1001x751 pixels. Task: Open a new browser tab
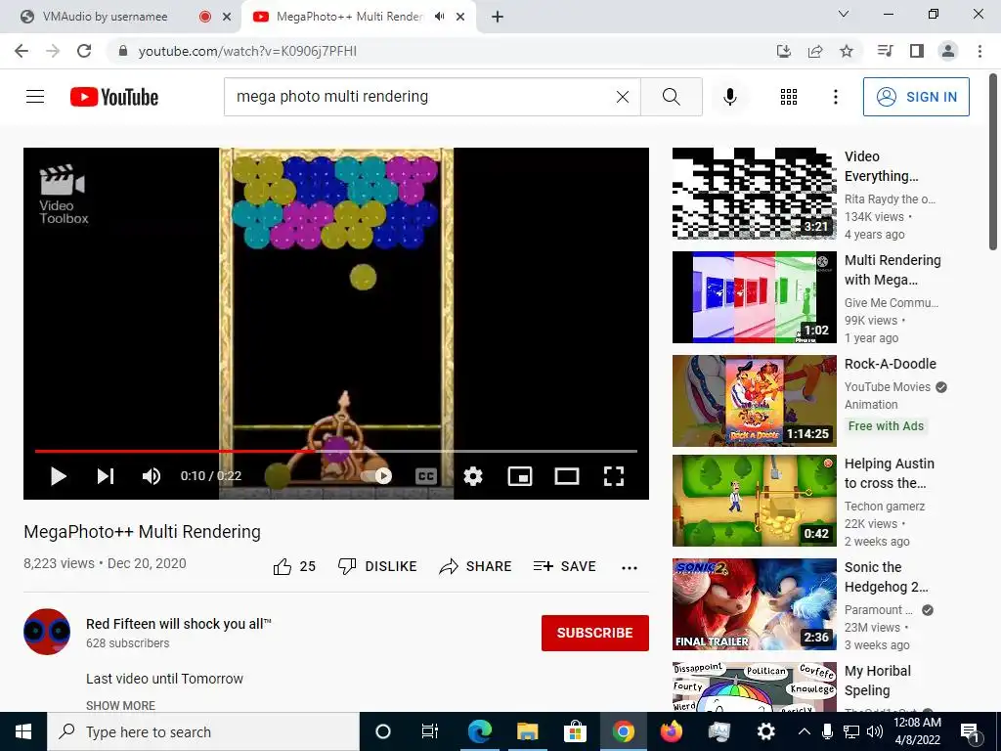click(498, 18)
